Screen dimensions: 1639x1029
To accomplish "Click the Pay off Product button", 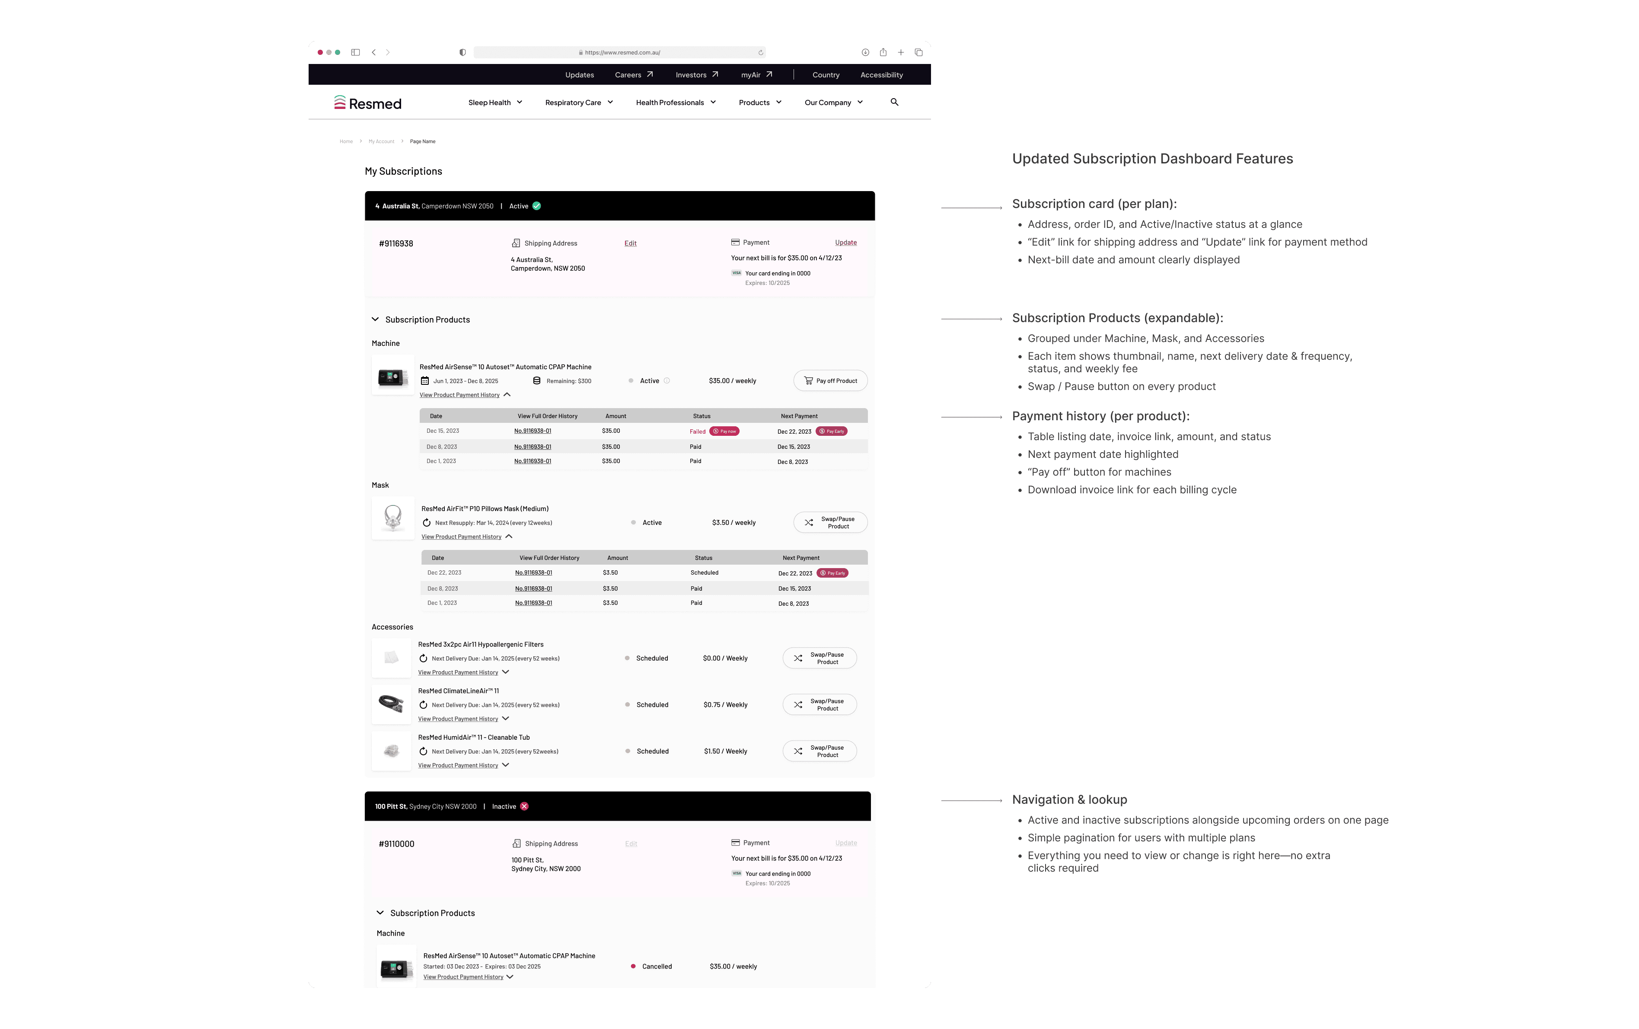I will (x=830, y=381).
